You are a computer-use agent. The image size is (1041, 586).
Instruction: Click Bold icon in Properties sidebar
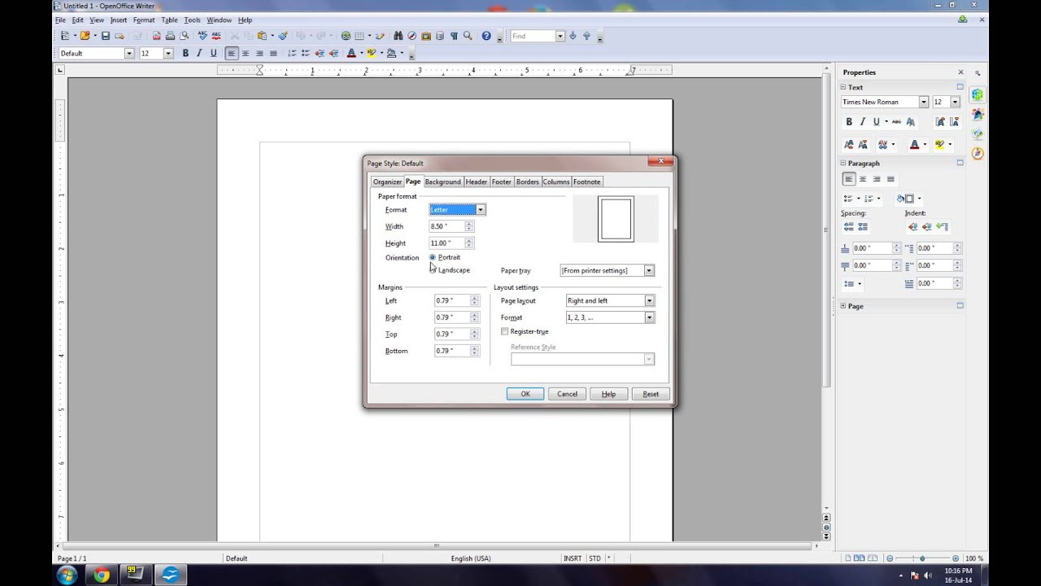(x=849, y=121)
